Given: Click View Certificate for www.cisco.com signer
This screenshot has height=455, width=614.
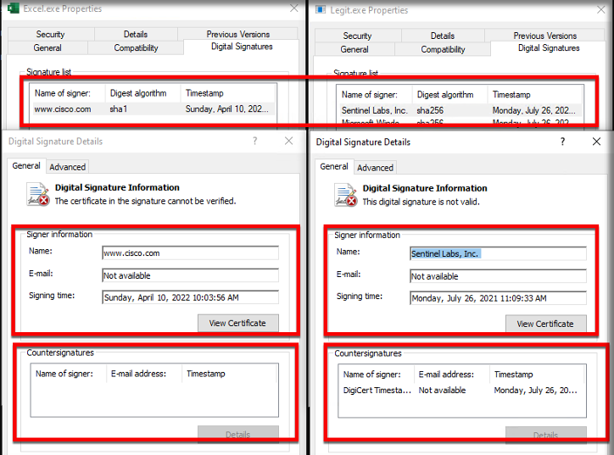Looking at the screenshot, I should [238, 323].
